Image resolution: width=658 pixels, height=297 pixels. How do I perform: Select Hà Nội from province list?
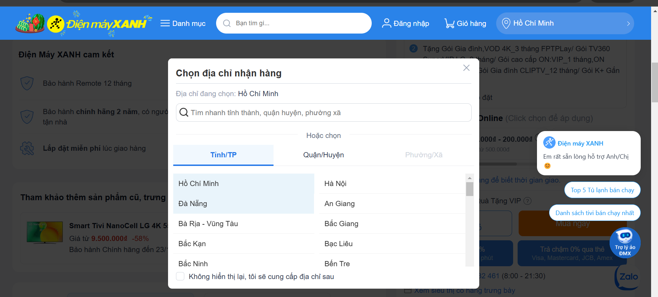point(392,184)
